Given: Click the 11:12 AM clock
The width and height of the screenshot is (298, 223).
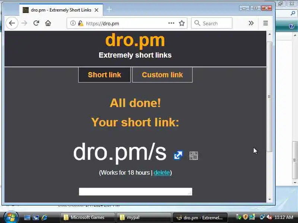Looking at the screenshot, I should tap(284, 217).
